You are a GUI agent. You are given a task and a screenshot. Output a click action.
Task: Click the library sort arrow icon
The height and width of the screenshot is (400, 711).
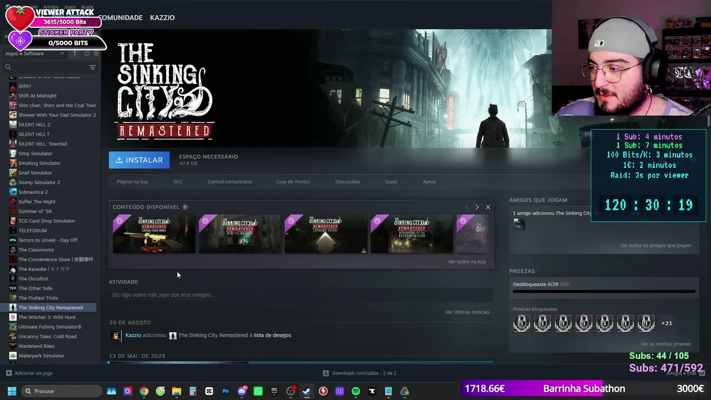[x=76, y=53]
